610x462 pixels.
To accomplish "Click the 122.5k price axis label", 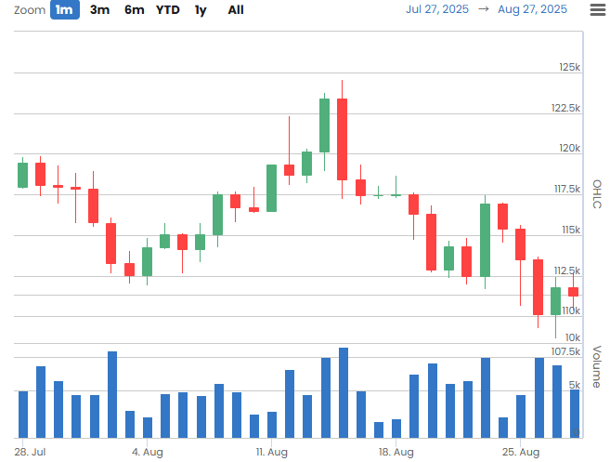I will (x=565, y=108).
